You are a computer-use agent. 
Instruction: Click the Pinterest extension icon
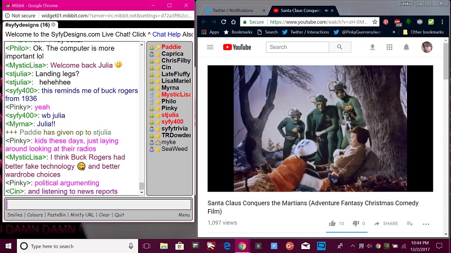386,22
